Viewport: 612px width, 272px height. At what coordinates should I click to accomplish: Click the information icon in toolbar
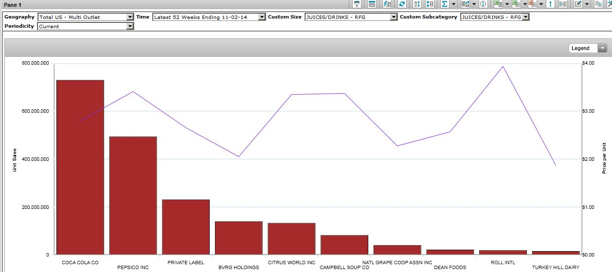[x=483, y=4]
